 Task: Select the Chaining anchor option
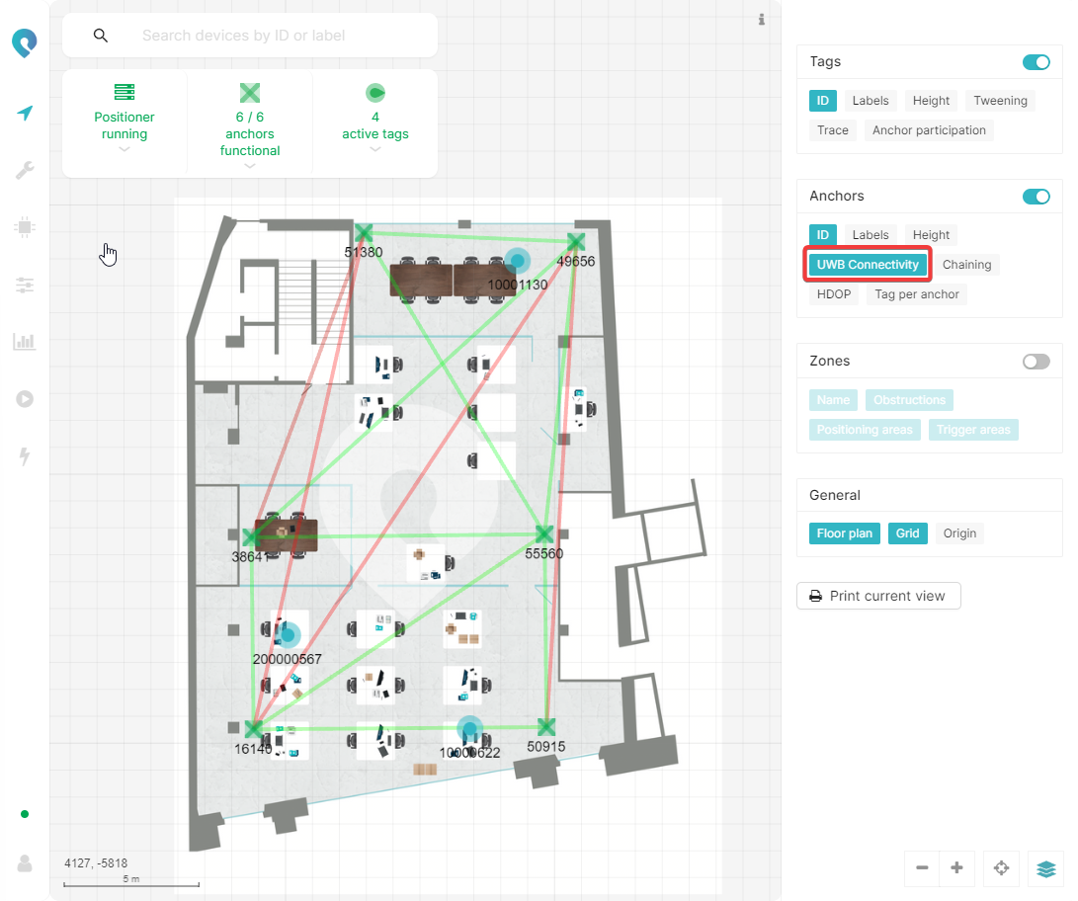966,265
